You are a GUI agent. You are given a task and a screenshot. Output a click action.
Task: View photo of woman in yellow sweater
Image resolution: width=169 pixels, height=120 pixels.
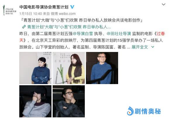[69, 68]
